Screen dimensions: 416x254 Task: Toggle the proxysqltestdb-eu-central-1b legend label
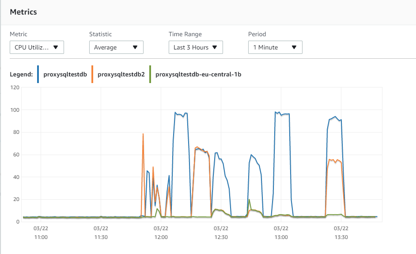198,74
